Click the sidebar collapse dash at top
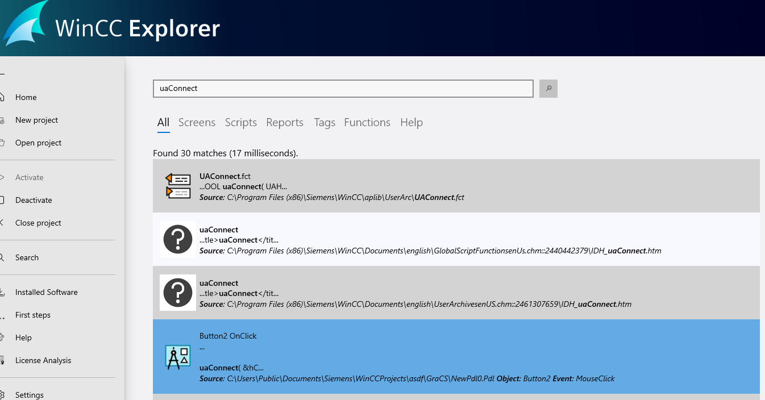 pos(2,74)
